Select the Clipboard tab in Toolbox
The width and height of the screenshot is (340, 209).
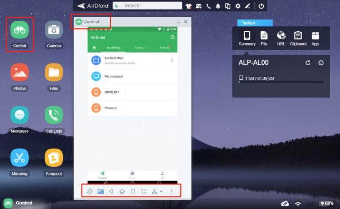pos(298,38)
